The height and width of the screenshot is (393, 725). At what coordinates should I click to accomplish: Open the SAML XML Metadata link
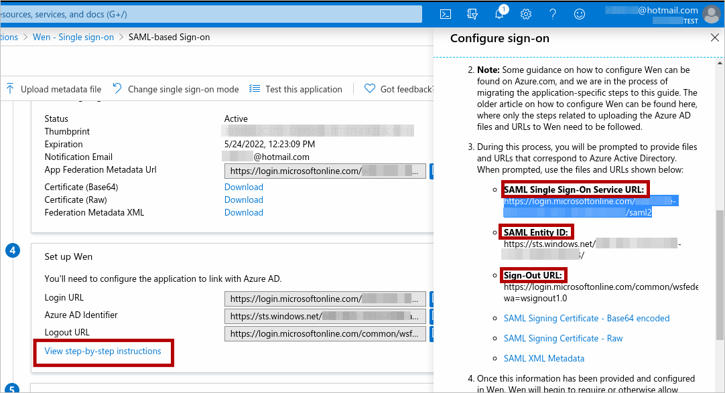(x=543, y=359)
